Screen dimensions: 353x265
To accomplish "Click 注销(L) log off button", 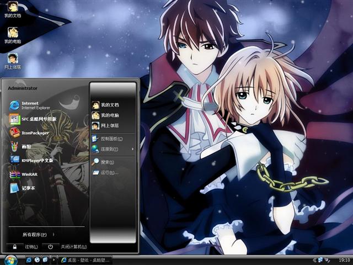I will tap(31, 247).
